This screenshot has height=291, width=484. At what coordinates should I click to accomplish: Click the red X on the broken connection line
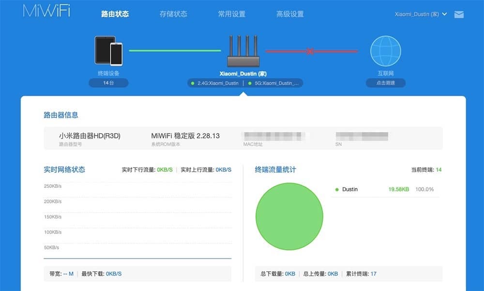coord(310,51)
